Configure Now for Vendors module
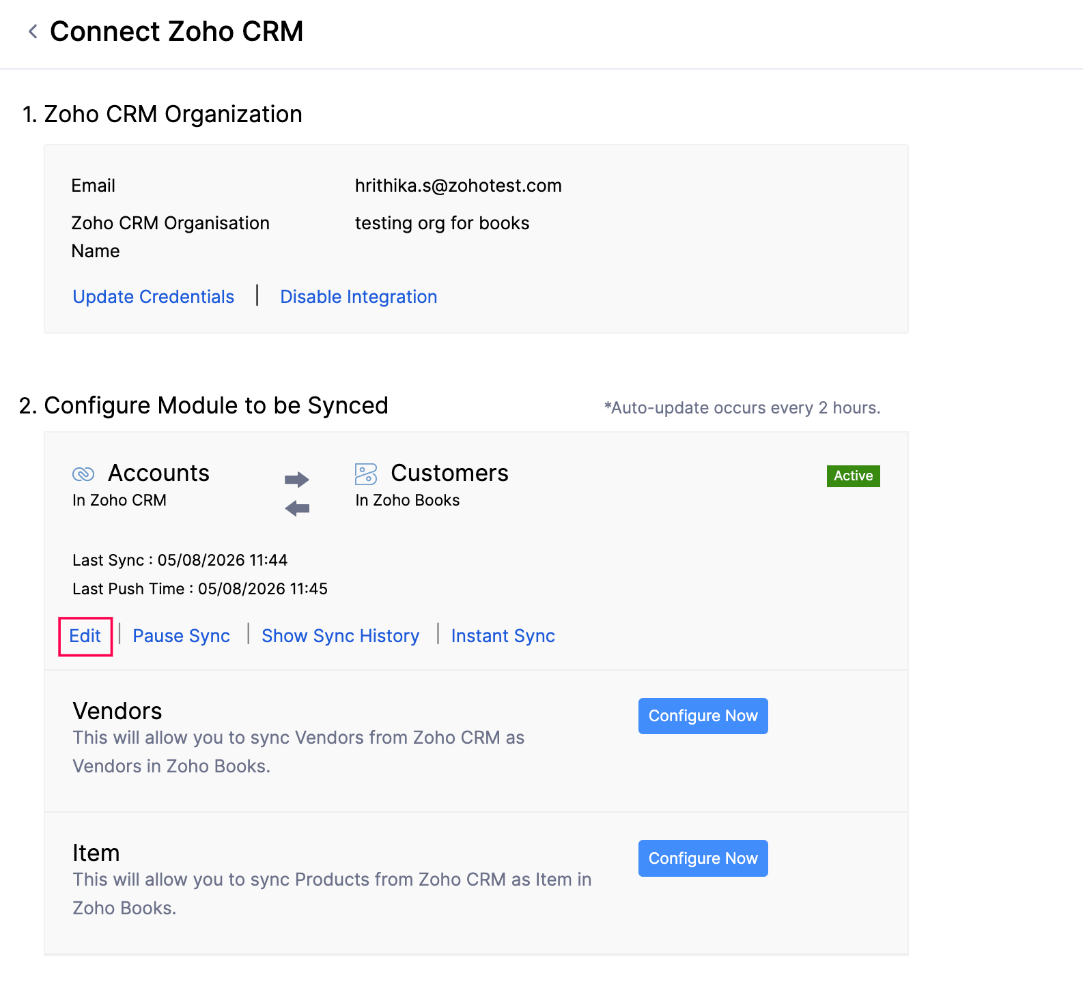Image resolution: width=1083 pixels, height=1003 pixels. click(703, 716)
